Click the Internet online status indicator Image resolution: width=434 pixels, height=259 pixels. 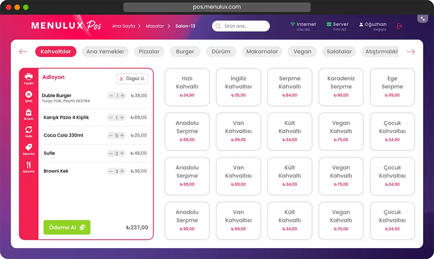click(303, 26)
